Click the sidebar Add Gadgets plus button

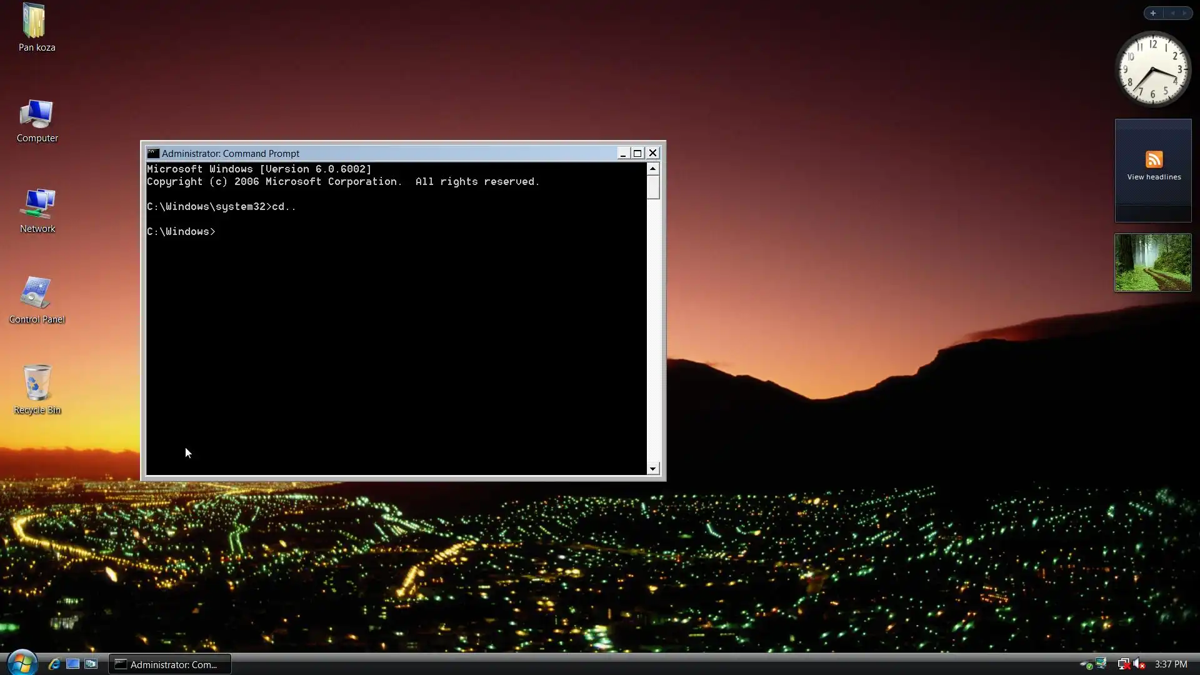[1152, 13]
